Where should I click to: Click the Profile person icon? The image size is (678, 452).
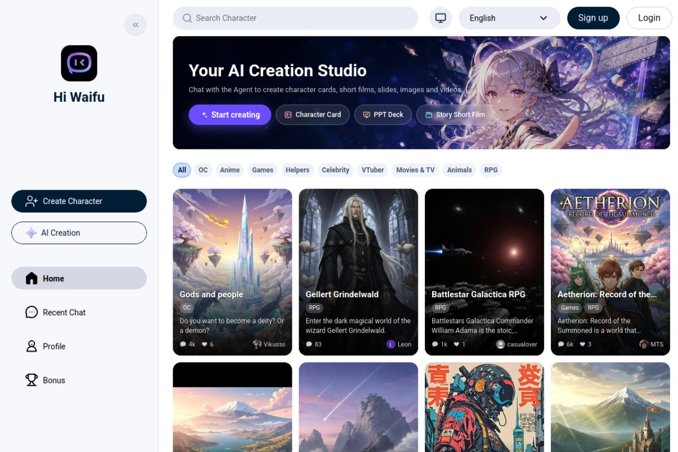(x=32, y=346)
